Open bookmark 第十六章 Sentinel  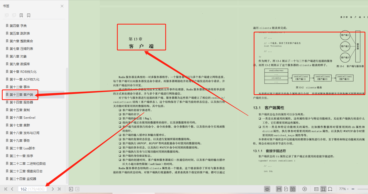(23, 117)
